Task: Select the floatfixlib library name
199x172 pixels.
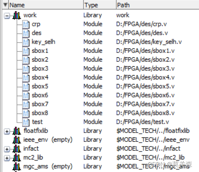Action: click(36, 131)
